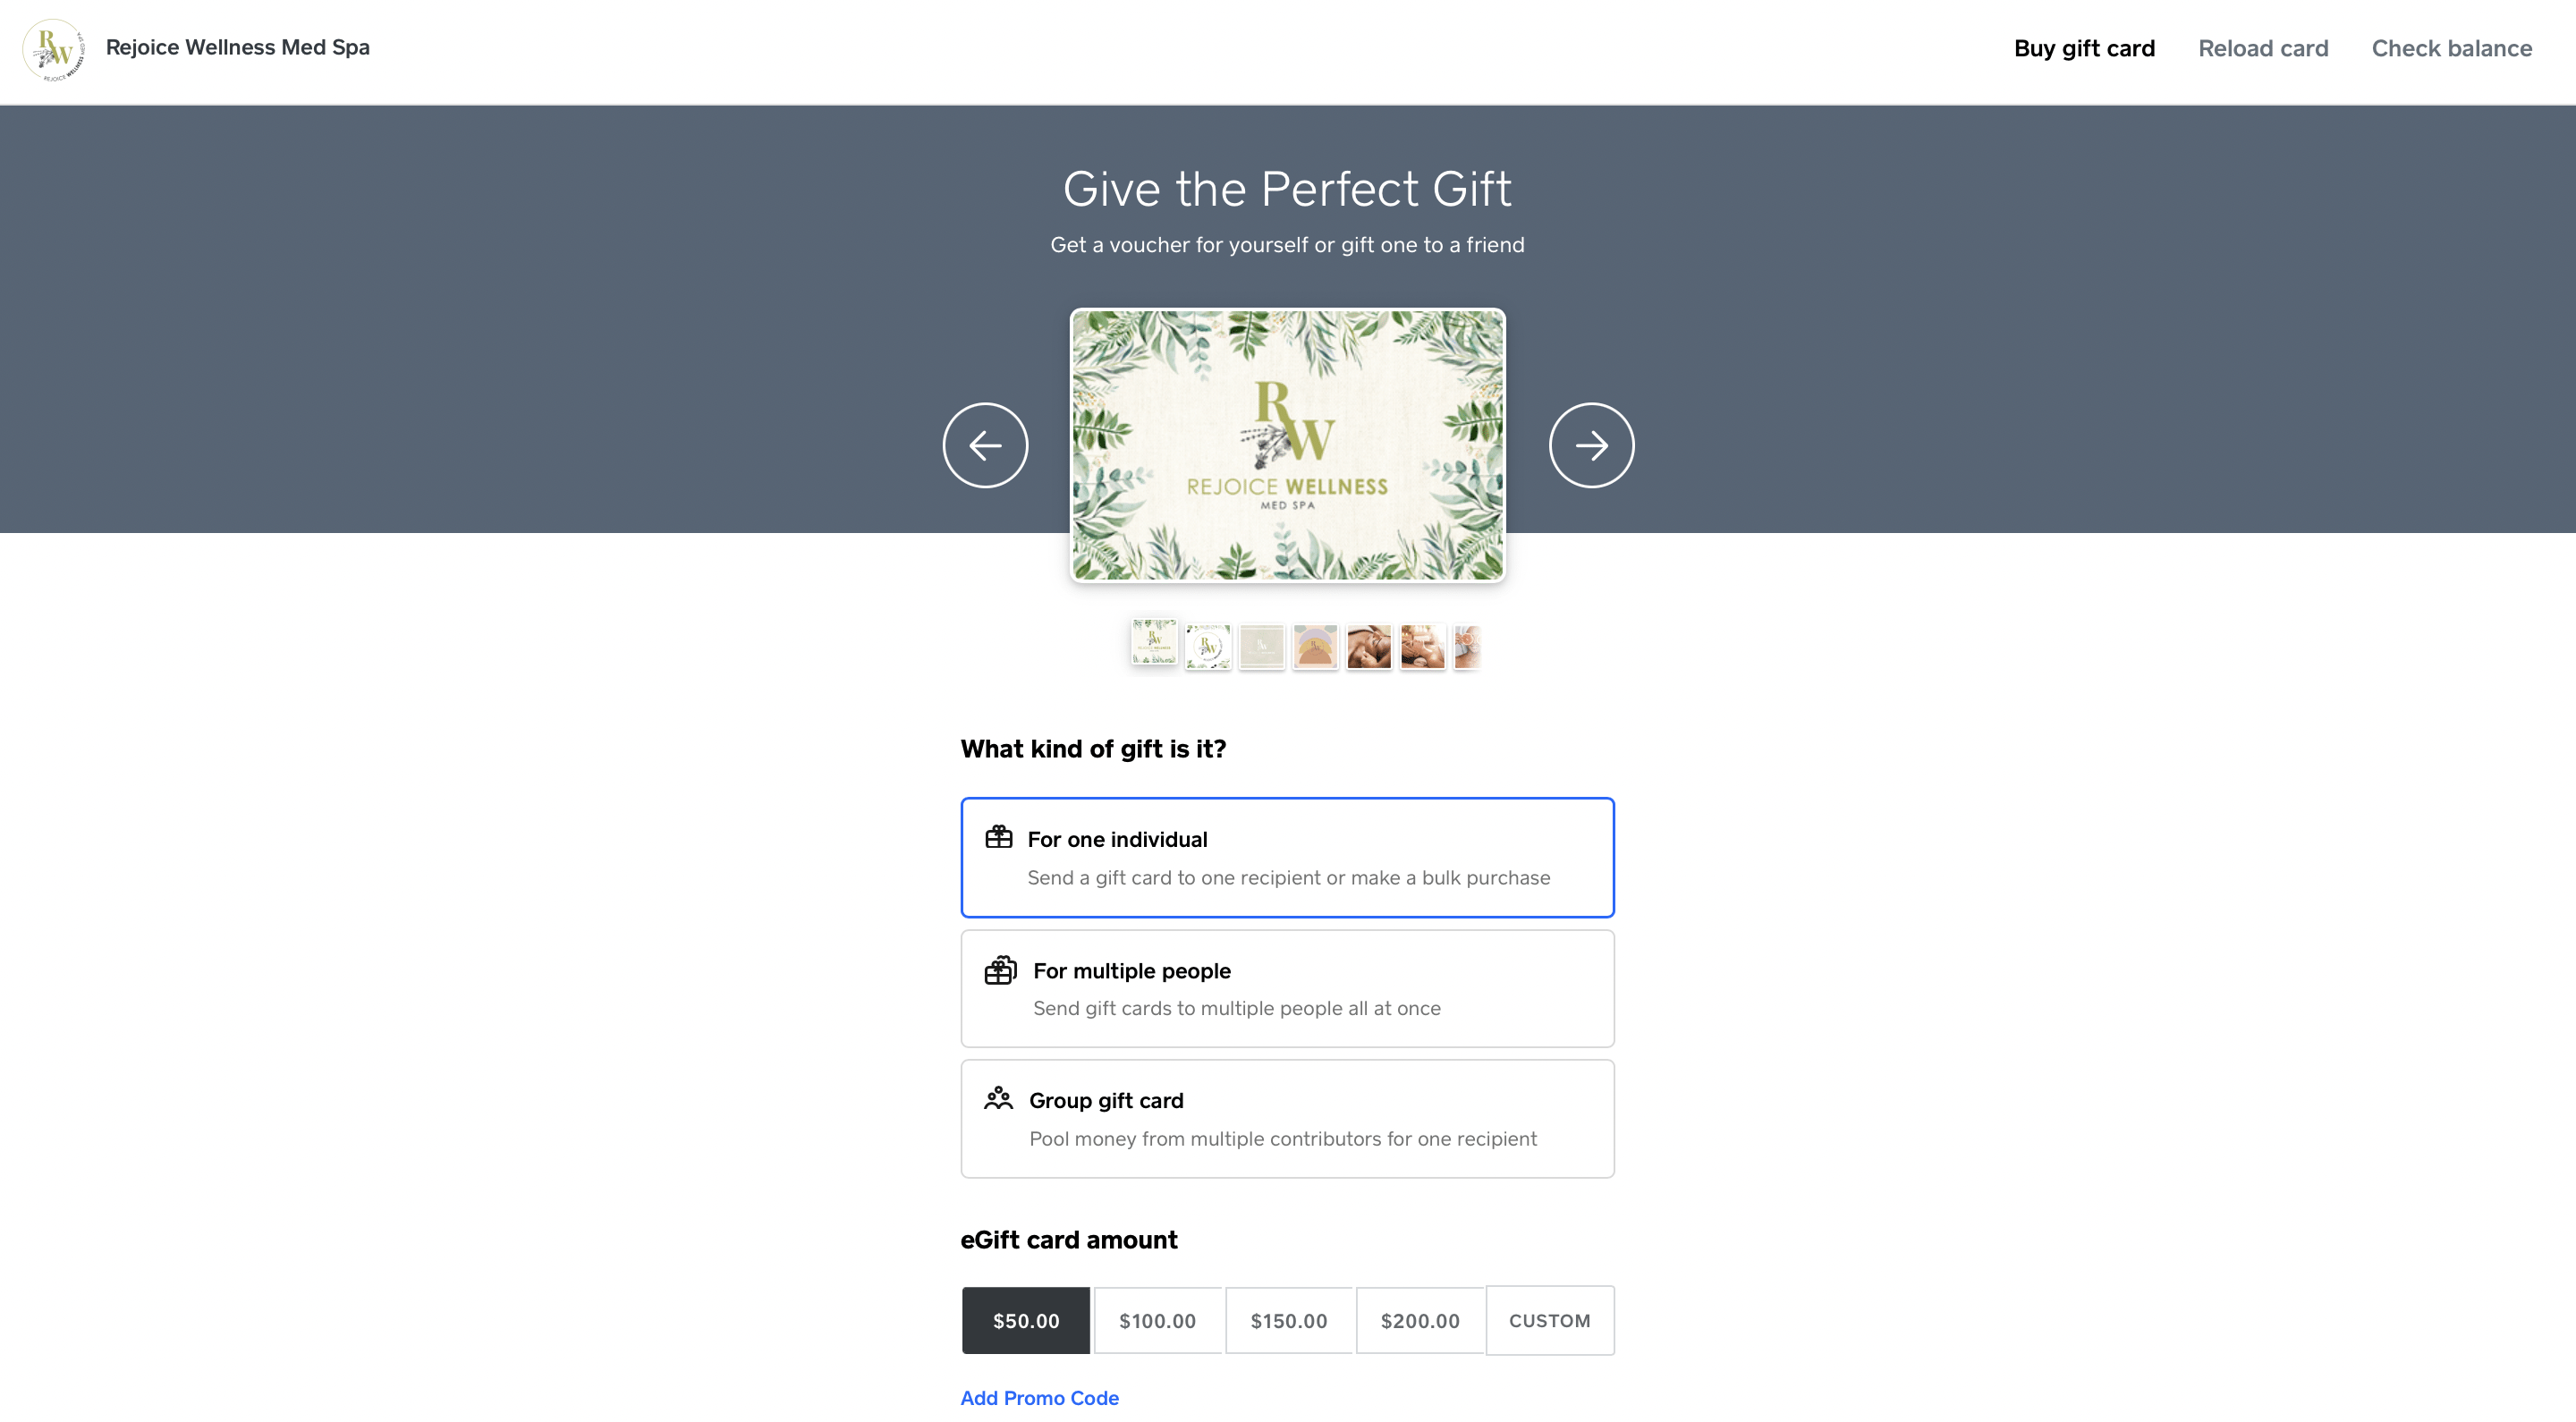Go to the Buy gift card tab
Image resolution: width=2576 pixels, height=1422 pixels.
2084,48
